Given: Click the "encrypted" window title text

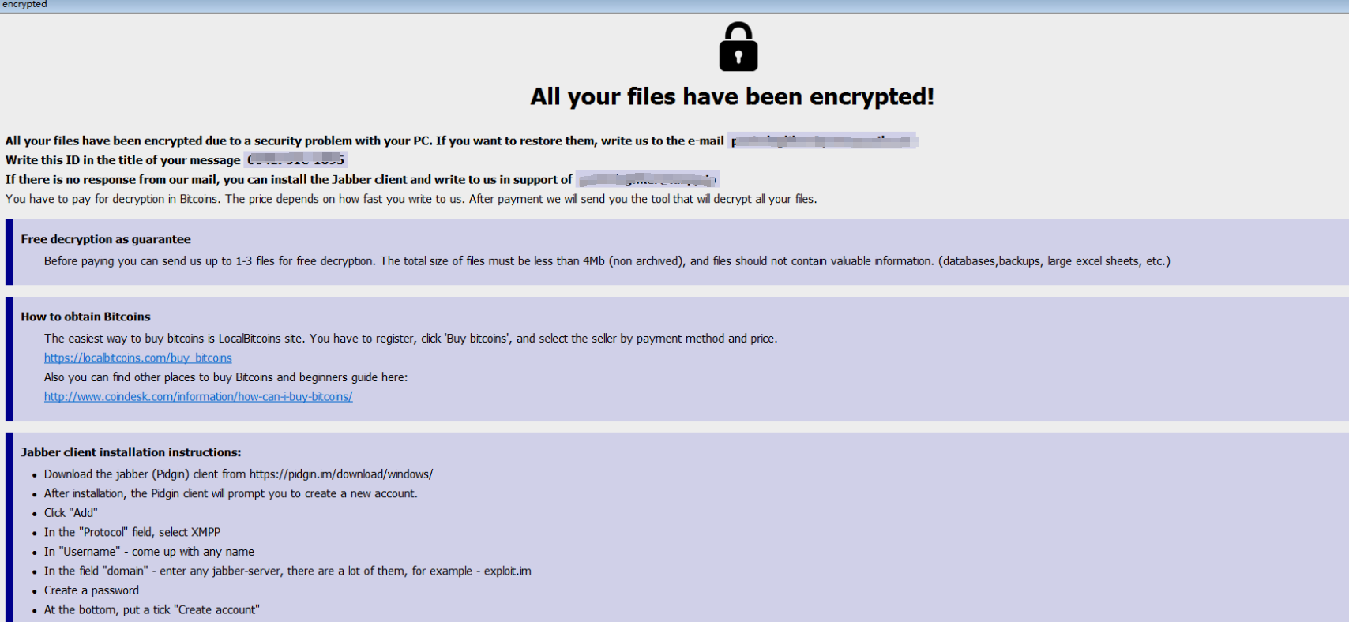Looking at the screenshot, I should [24, 5].
